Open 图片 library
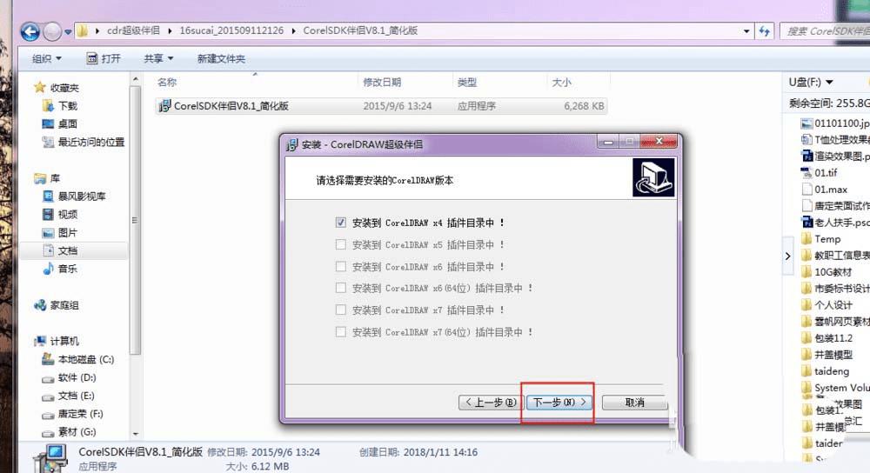The height and width of the screenshot is (473, 870). (61, 233)
